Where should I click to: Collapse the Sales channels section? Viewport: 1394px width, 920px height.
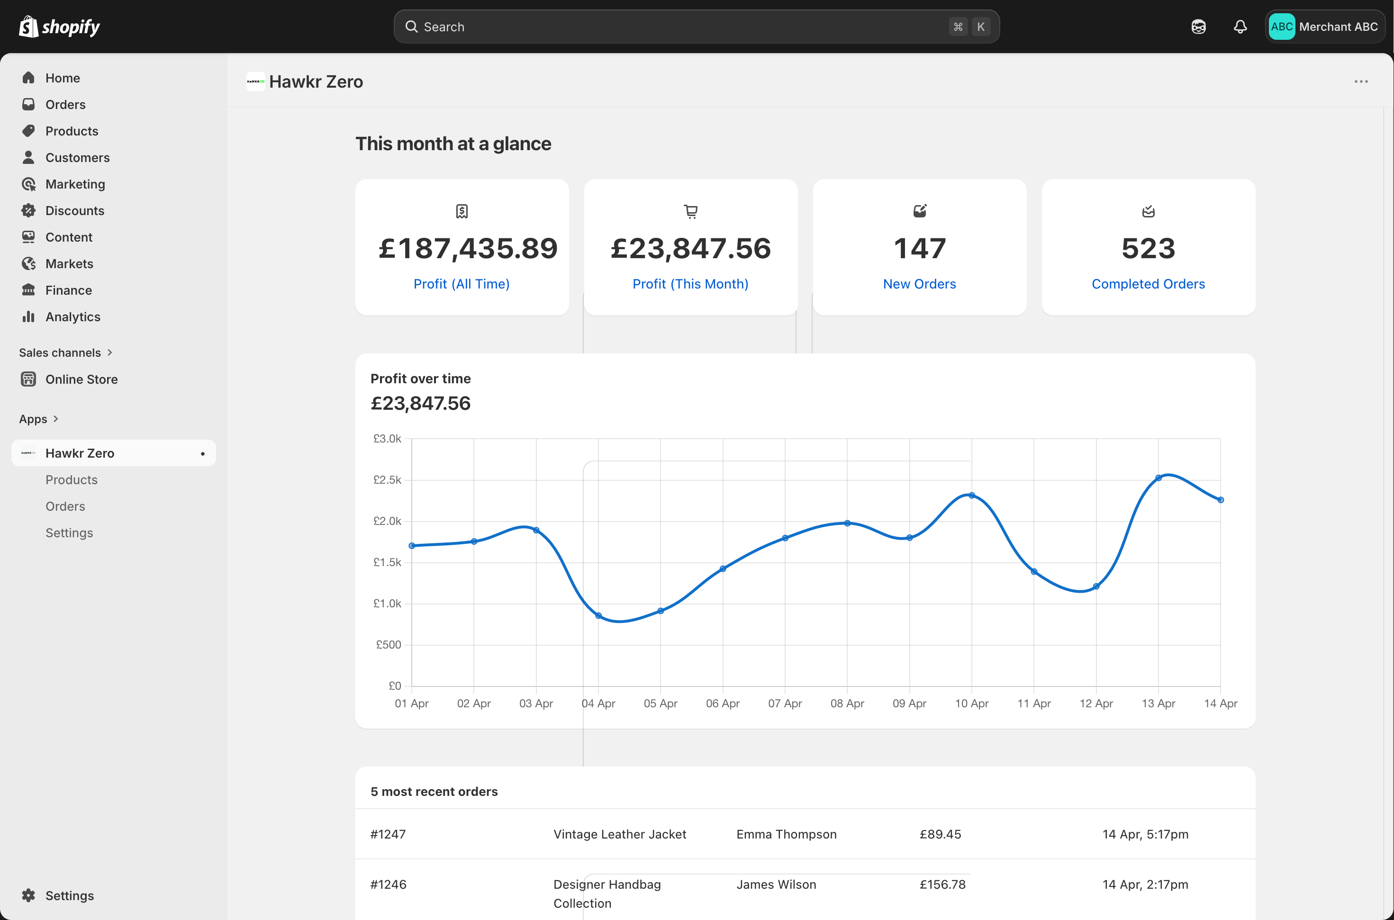(109, 352)
